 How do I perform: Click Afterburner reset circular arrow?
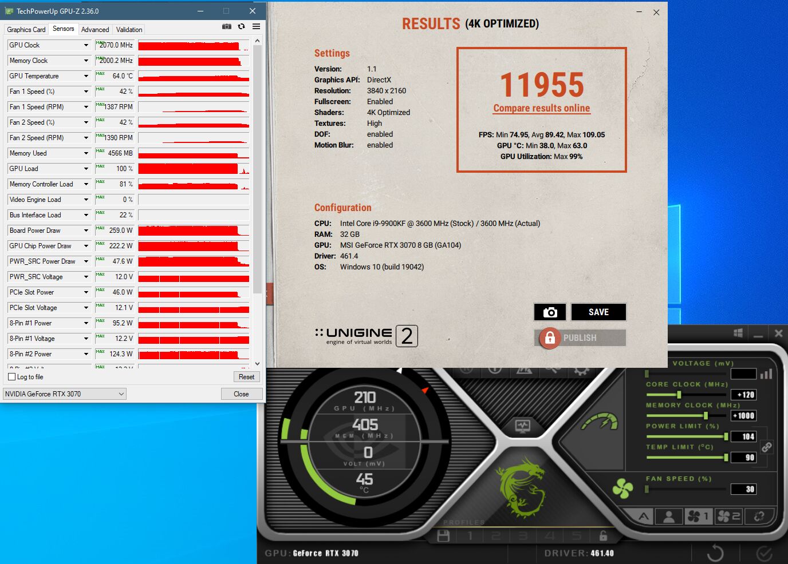point(715,553)
